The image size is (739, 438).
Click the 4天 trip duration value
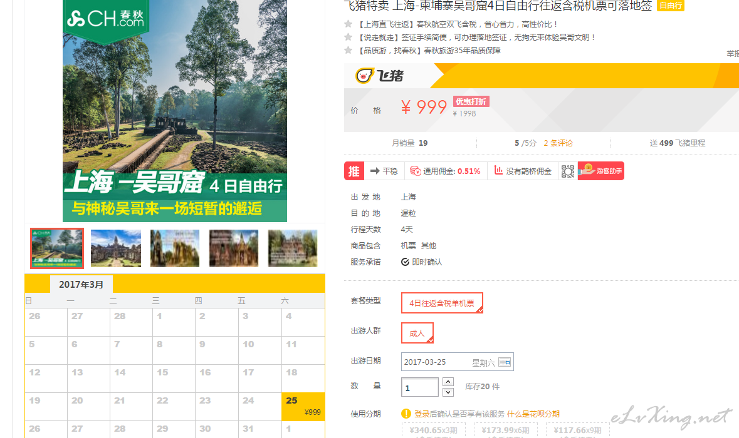(x=407, y=229)
